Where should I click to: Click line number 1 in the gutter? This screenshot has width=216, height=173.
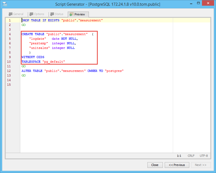click(10, 21)
